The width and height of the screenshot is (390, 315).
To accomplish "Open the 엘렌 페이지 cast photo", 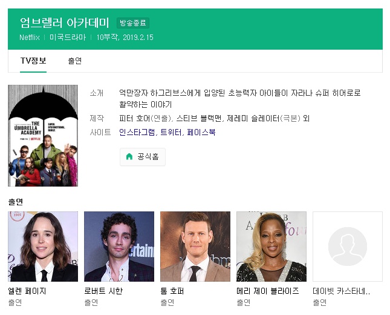I will point(43,247).
